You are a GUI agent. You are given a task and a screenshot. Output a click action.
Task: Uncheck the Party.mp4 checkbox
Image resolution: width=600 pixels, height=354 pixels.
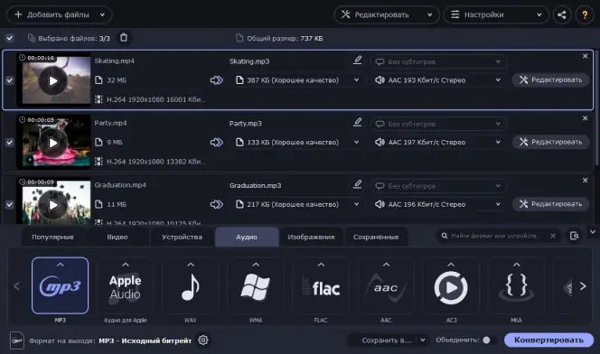coord(10,143)
